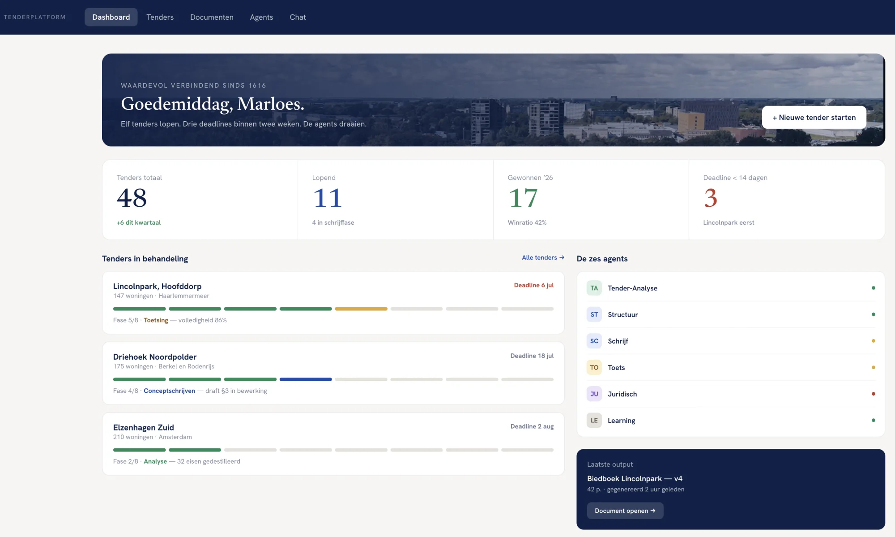The image size is (895, 537).
Task: Click the '210 woningen · Amsterdam' subtitle
Action: point(152,437)
